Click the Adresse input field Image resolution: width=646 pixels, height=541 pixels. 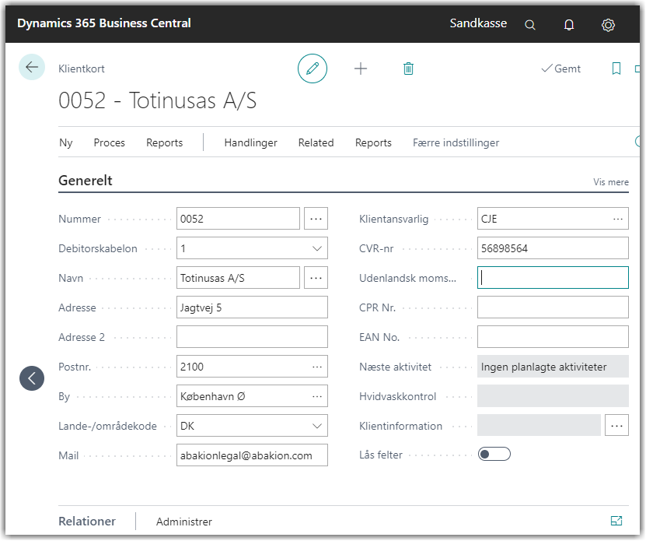pos(252,307)
